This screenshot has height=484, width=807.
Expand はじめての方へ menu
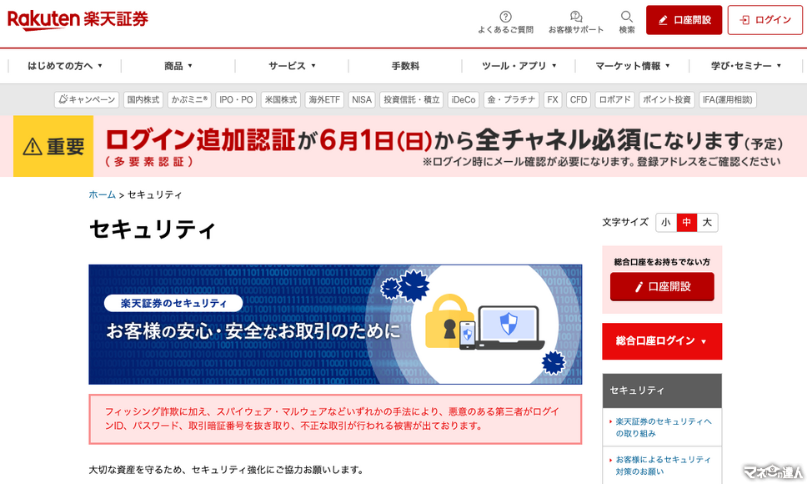(65, 66)
